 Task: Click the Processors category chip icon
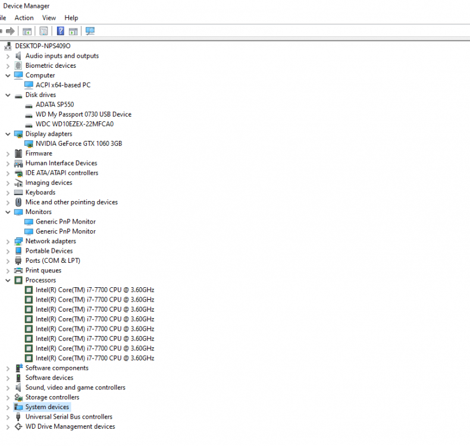click(x=18, y=280)
